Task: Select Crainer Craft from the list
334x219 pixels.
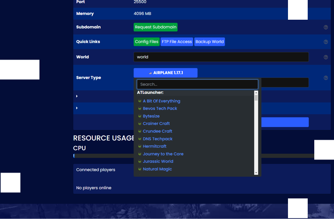Action: click(156, 124)
